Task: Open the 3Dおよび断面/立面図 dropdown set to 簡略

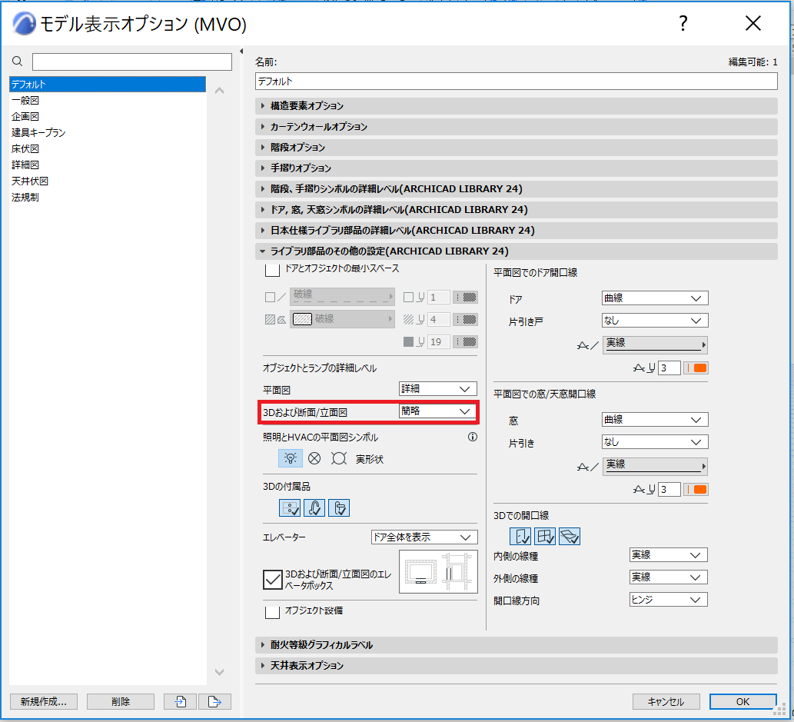Action: 438,411
